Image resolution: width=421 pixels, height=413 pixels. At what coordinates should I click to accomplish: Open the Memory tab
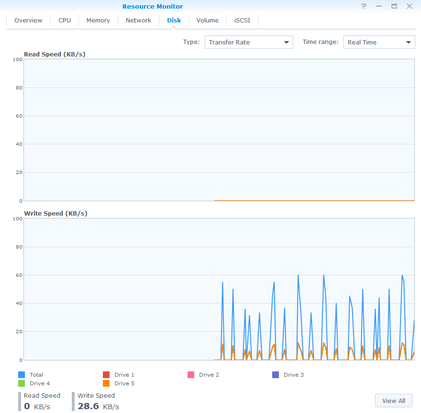pyautogui.click(x=98, y=21)
